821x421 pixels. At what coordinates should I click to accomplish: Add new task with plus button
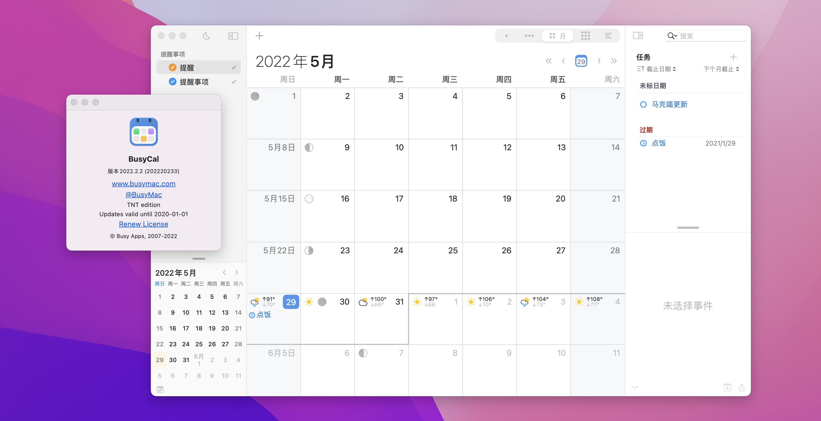(x=733, y=57)
